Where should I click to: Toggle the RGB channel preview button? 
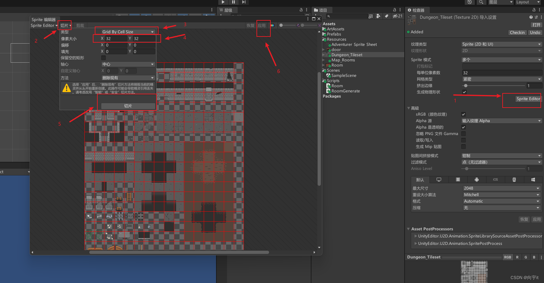tap(507, 257)
